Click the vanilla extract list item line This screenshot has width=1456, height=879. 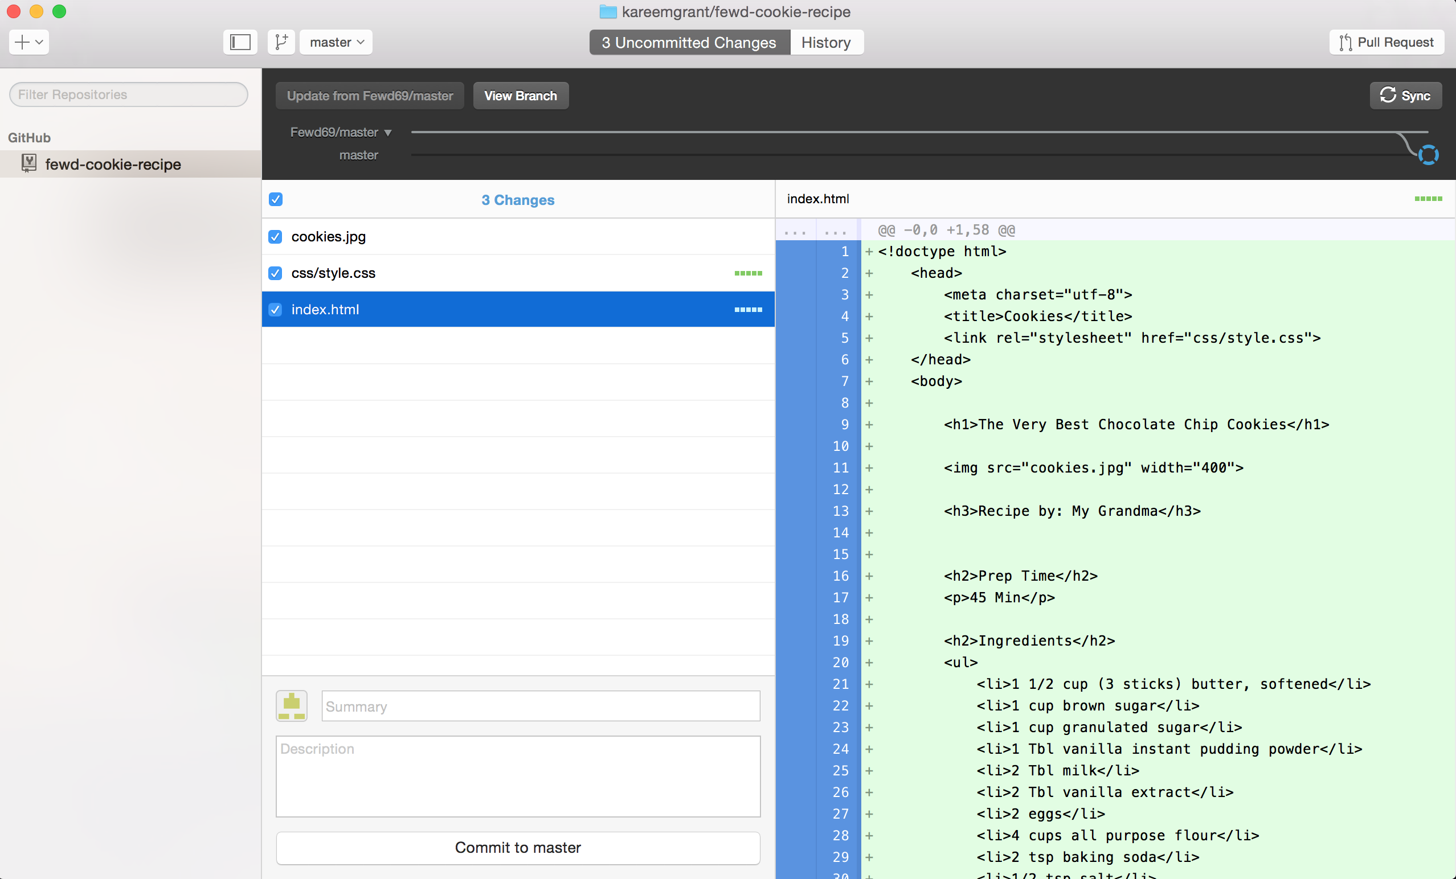pyautogui.click(x=1105, y=792)
